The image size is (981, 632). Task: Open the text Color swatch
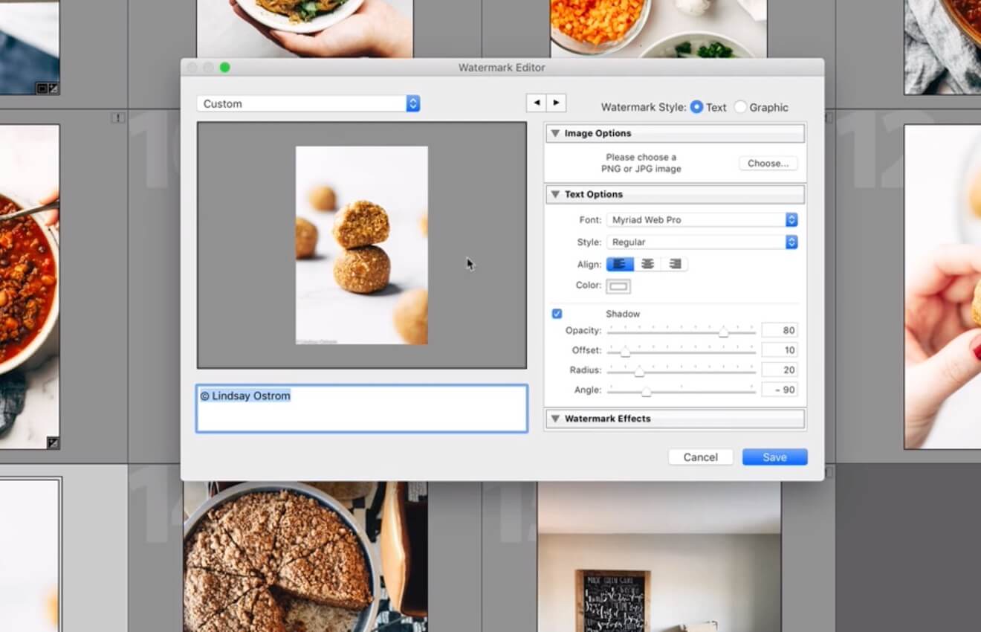tap(617, 286)
